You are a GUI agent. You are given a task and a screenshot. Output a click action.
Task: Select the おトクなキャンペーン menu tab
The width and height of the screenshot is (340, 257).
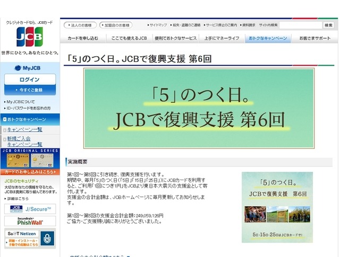click(x=268, y=38)
